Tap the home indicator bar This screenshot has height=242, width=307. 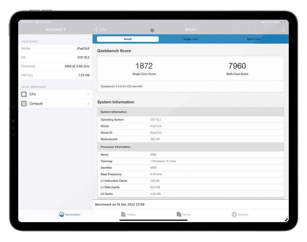[153, 220]
